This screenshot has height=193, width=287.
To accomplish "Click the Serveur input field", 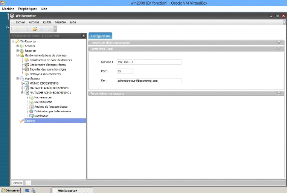I will click(148, 62).
